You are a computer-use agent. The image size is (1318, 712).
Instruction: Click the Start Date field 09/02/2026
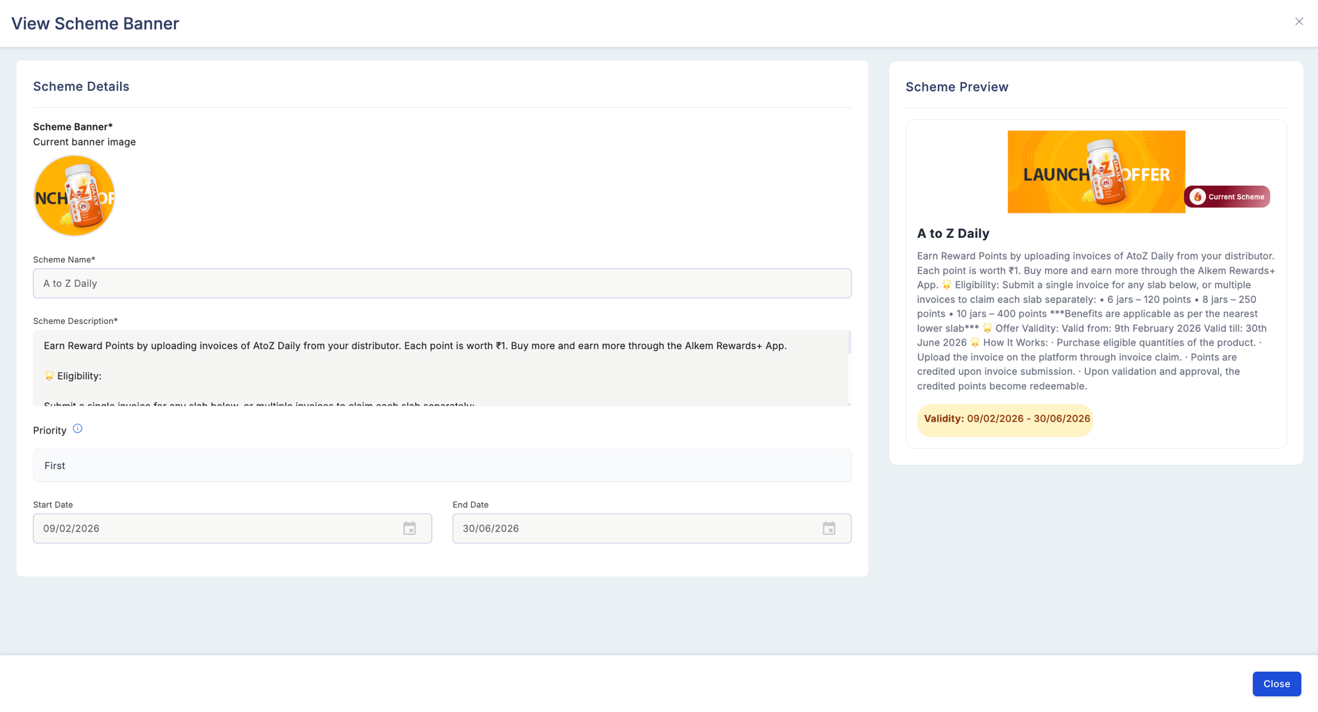tap(233, 528)
